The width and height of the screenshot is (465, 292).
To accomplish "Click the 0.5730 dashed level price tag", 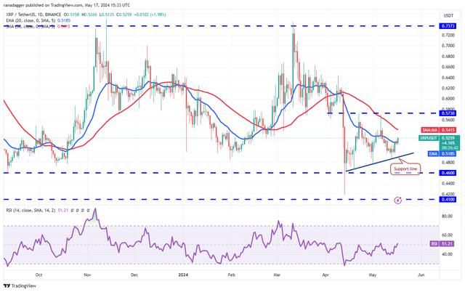I will coord(430,113).
